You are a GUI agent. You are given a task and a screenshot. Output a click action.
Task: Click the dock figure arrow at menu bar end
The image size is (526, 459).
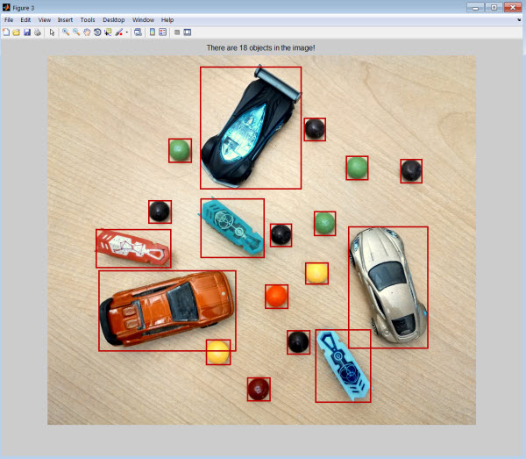click(519, 20)
